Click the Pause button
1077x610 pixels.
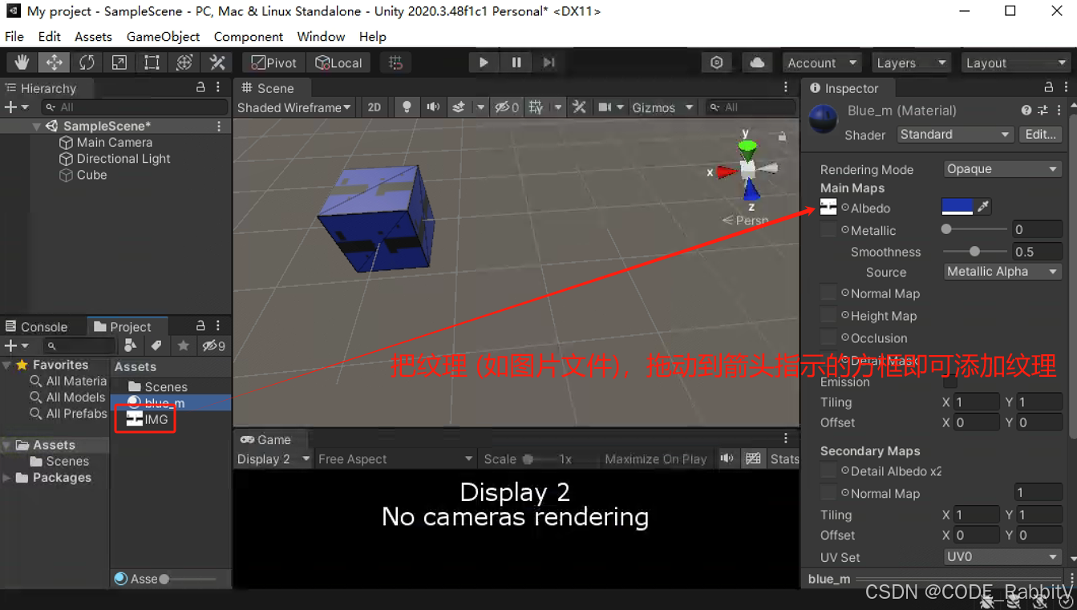(x=516, y=63)
